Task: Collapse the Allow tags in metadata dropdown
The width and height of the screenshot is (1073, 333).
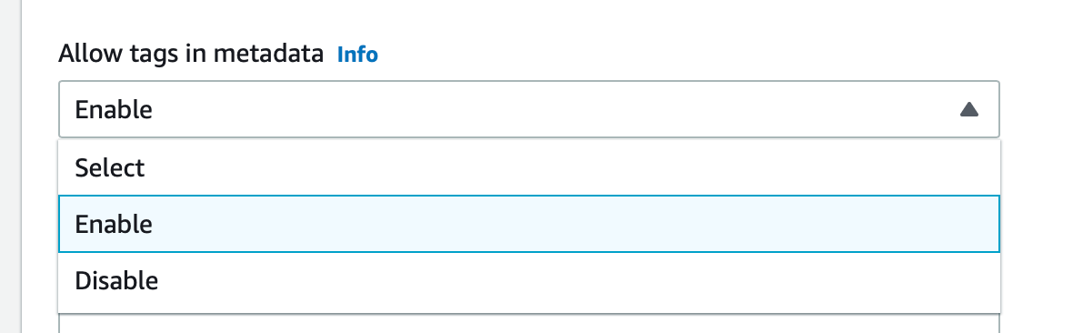Action: click(x=529, y=109)
